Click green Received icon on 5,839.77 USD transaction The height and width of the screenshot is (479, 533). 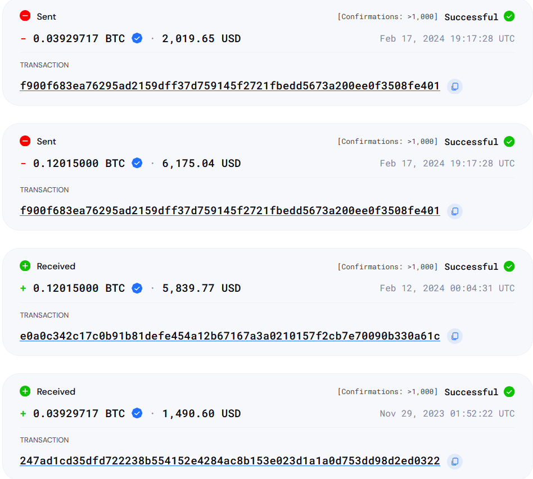click(x=25, y=266)
